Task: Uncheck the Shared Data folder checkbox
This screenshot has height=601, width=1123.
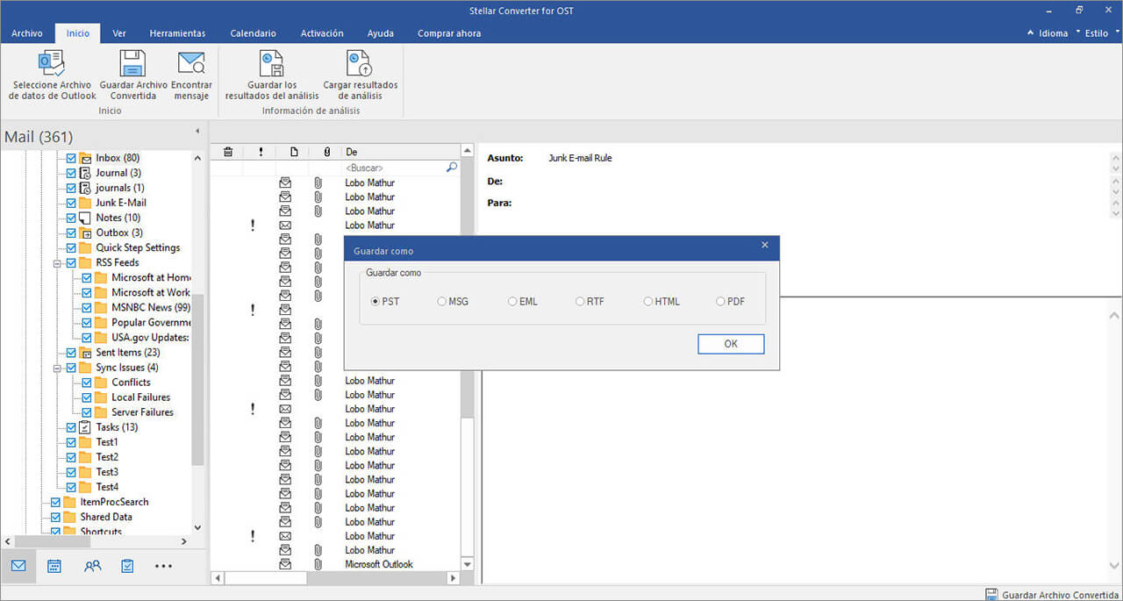Action: [55, 517]
